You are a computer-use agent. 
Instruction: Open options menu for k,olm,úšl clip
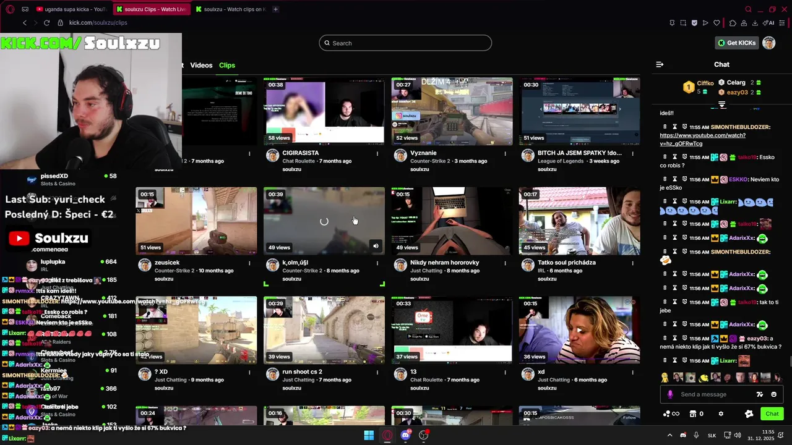click(x=377, y=263)
